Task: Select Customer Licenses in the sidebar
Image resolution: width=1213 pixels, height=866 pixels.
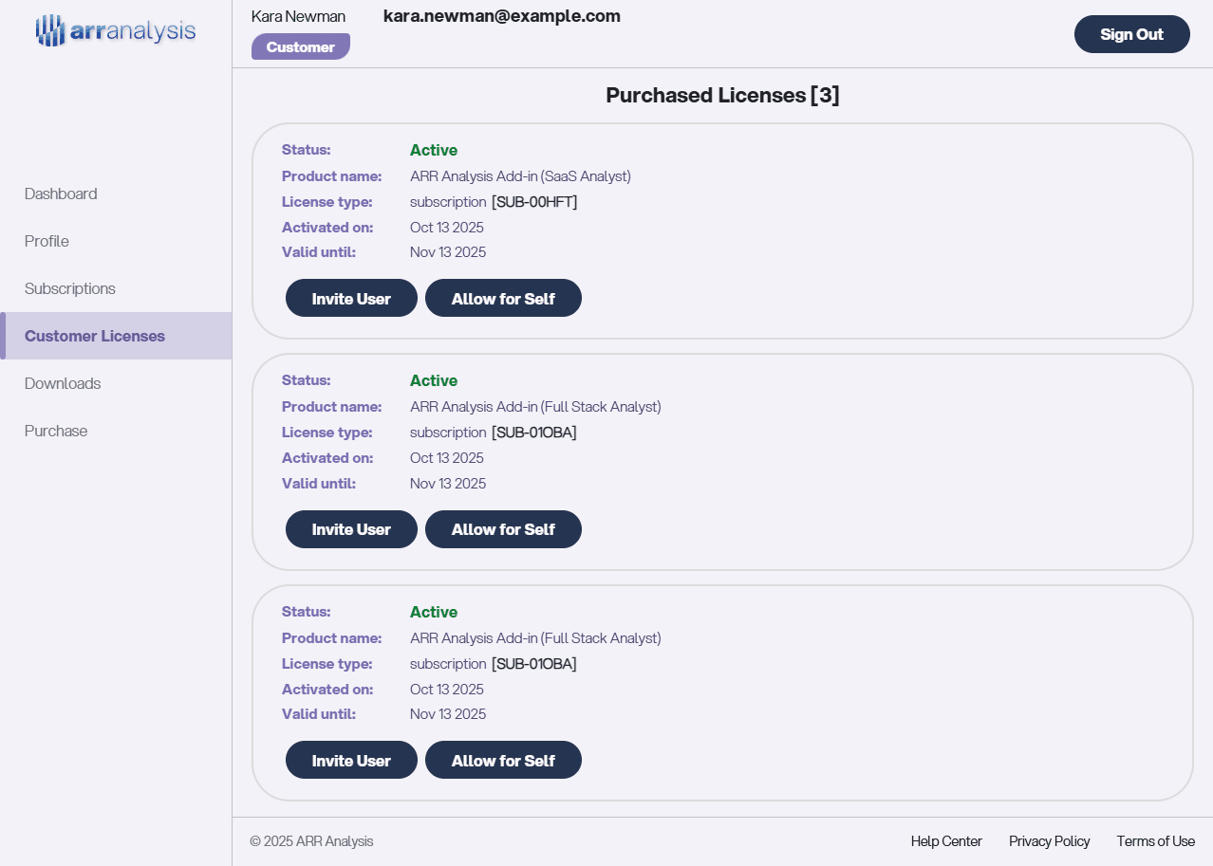Action: pos(95,336)
